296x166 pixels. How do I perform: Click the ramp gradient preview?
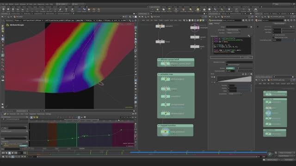tap(234, 79)
